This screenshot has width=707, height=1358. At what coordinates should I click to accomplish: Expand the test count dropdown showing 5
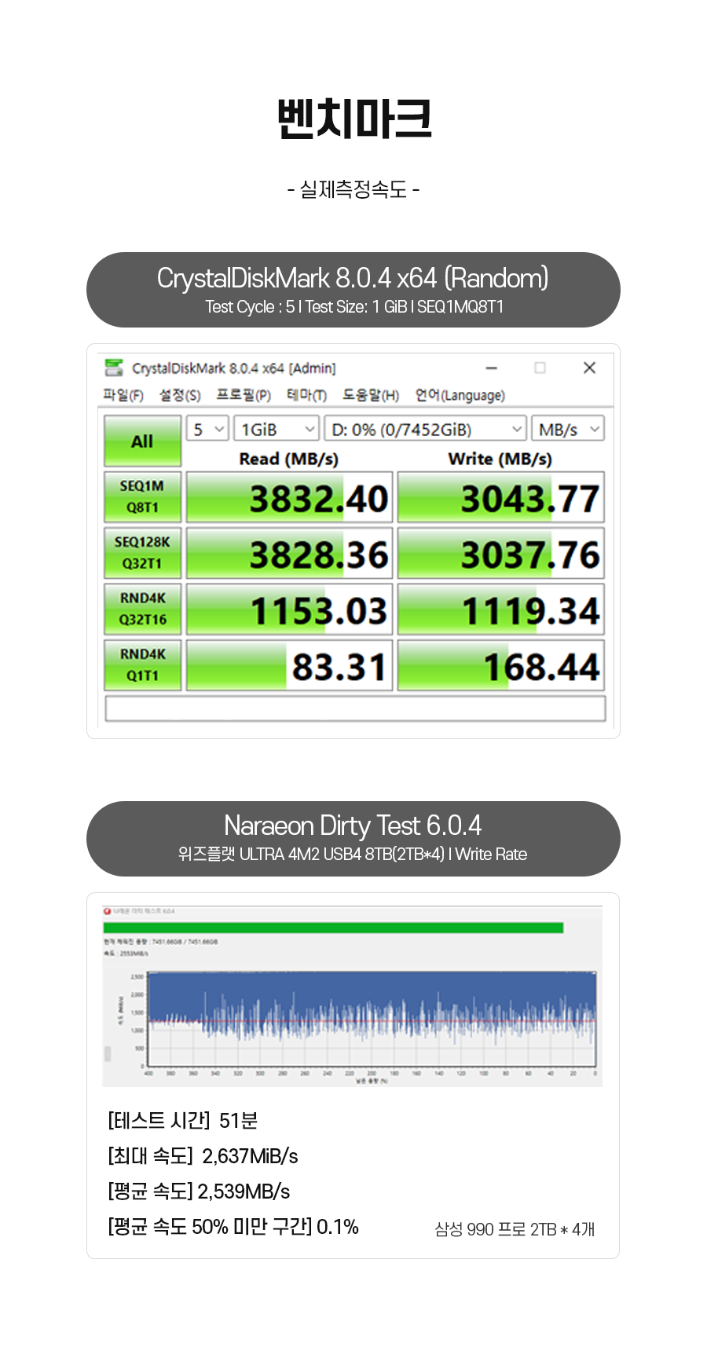207,429
